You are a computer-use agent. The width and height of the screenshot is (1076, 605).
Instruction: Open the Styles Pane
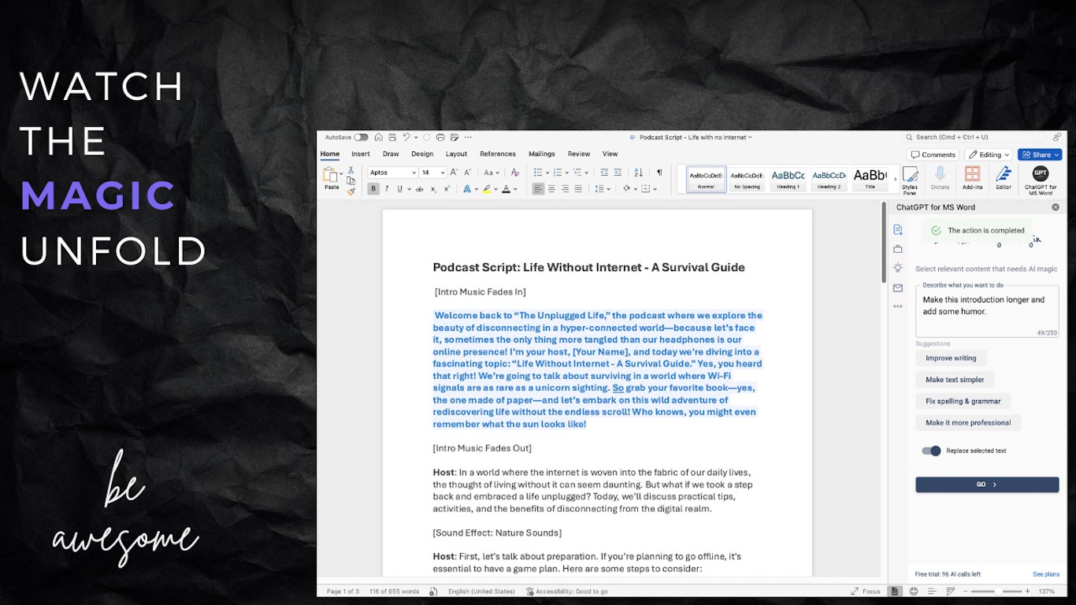[x=910, y=180]
